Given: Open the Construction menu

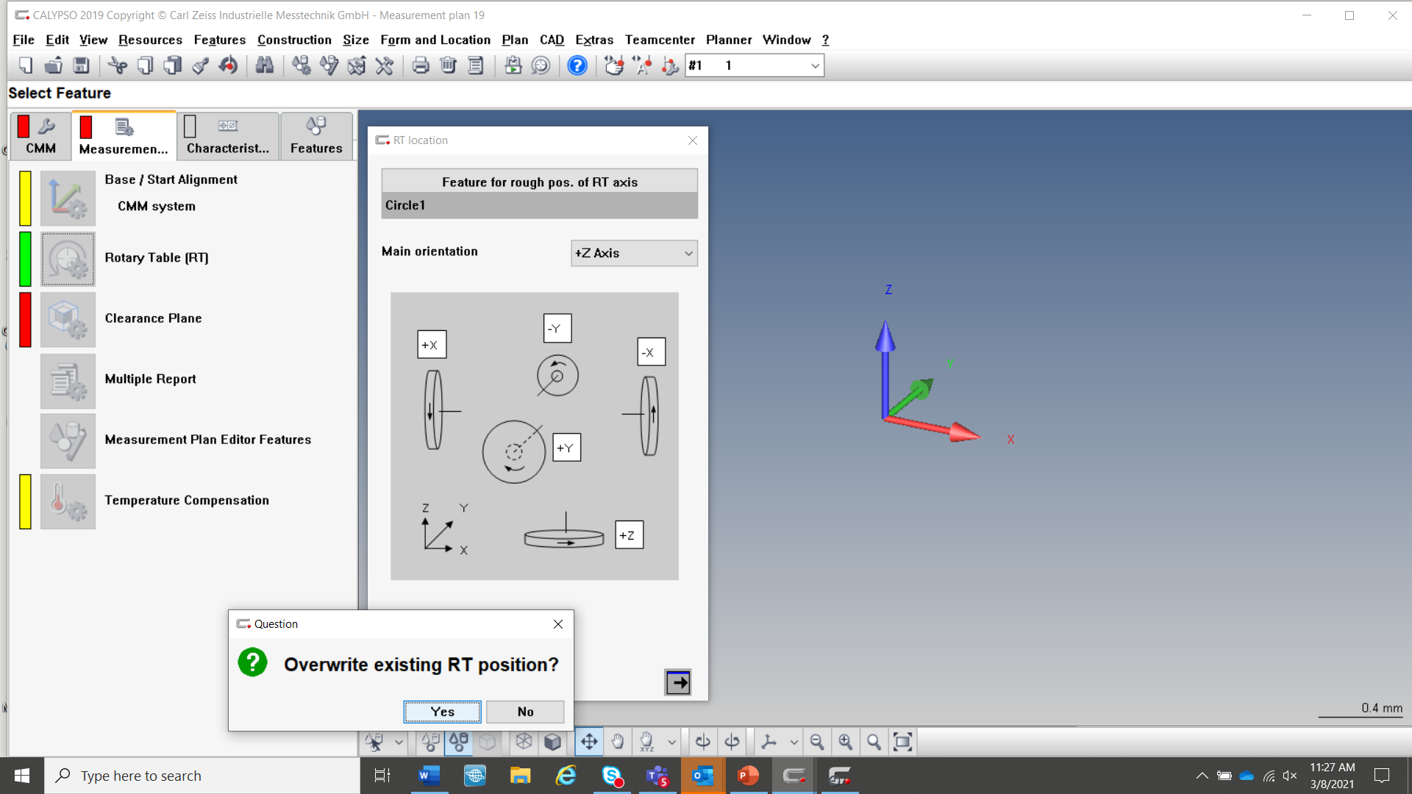Looking at the screenshot, I should pos(294,40).
